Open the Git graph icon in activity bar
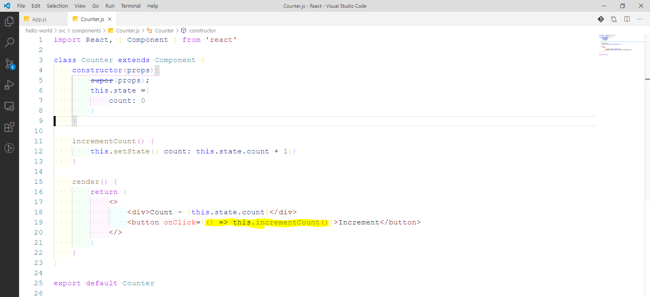The width and height of the screenshot is (650, 297). pyautogui.click(x=9, y=148)
